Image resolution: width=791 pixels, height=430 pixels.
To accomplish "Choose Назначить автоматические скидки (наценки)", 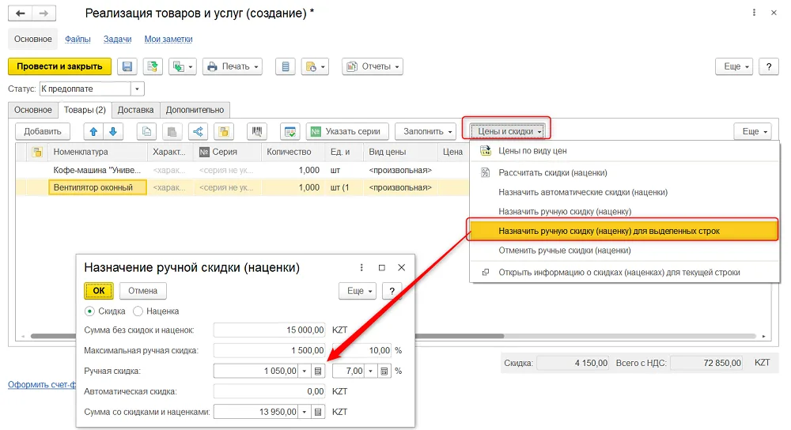I will pos(625,192).
